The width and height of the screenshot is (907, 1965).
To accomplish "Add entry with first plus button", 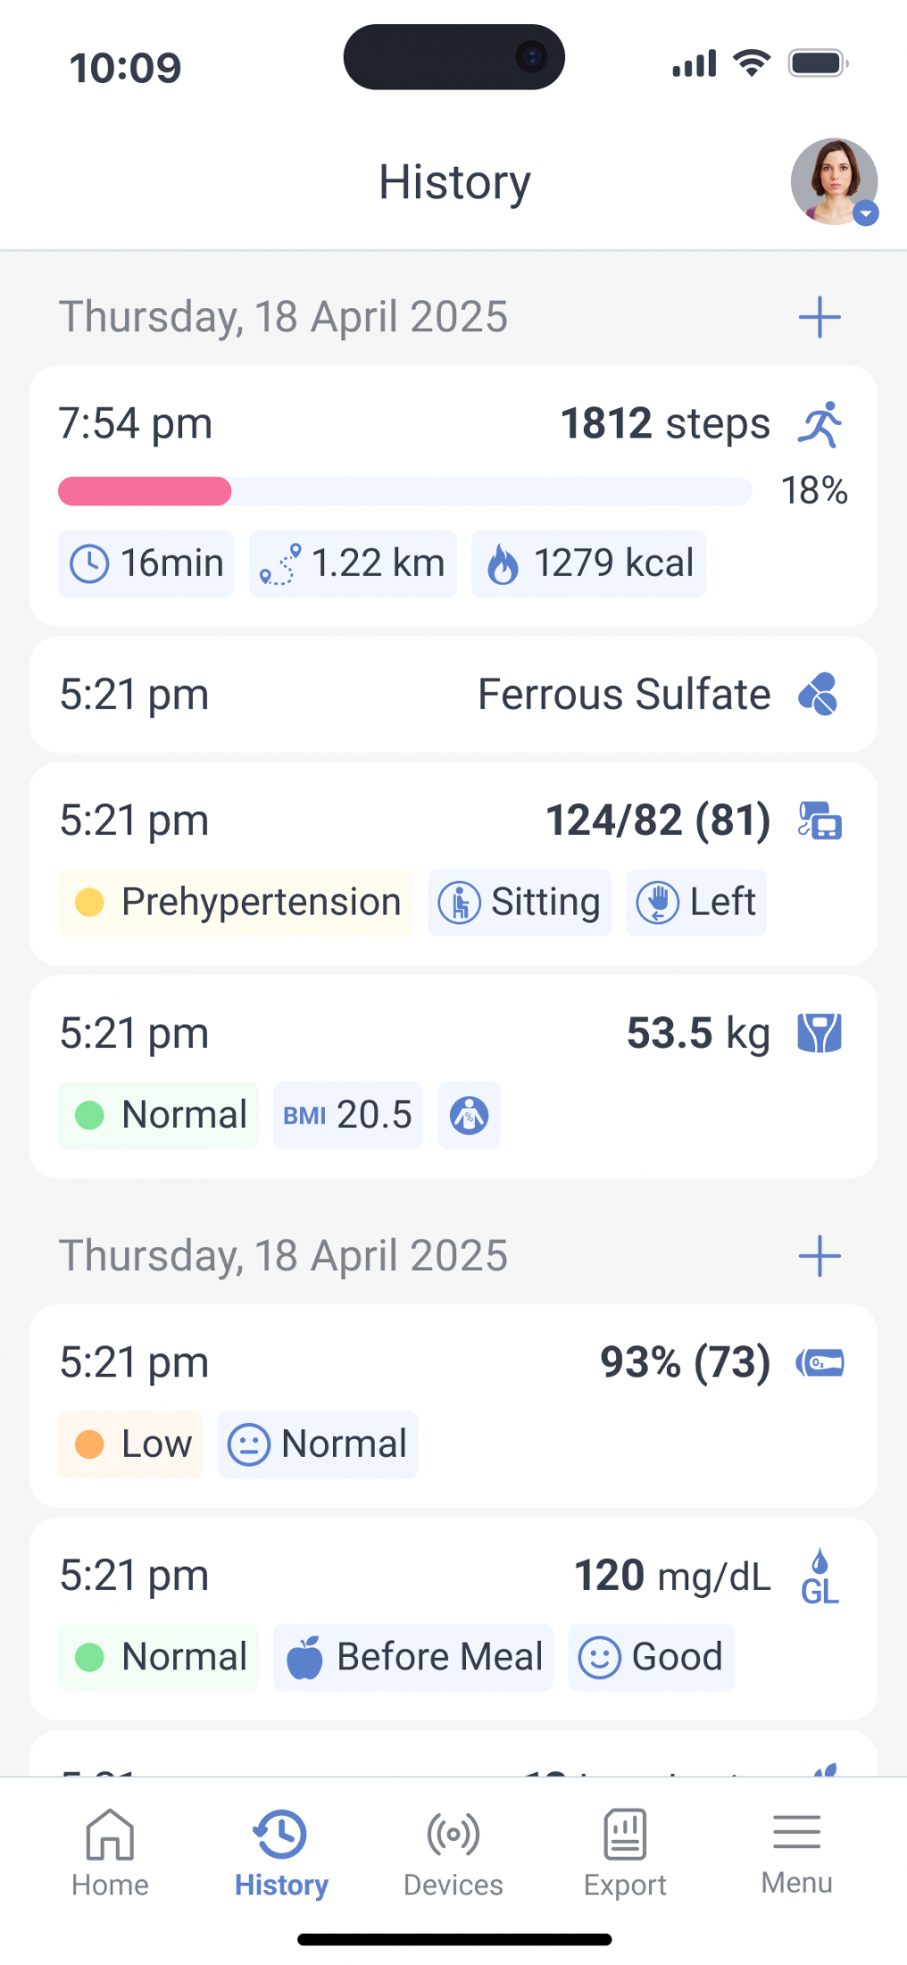I will (x=820, y=317).
